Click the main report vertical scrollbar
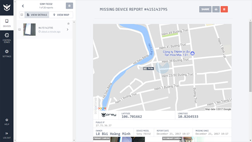The image size is (252, 142). coord(250,56)
